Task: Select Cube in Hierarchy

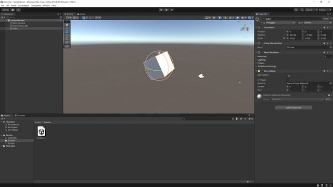Action: [x=15, y=29]
